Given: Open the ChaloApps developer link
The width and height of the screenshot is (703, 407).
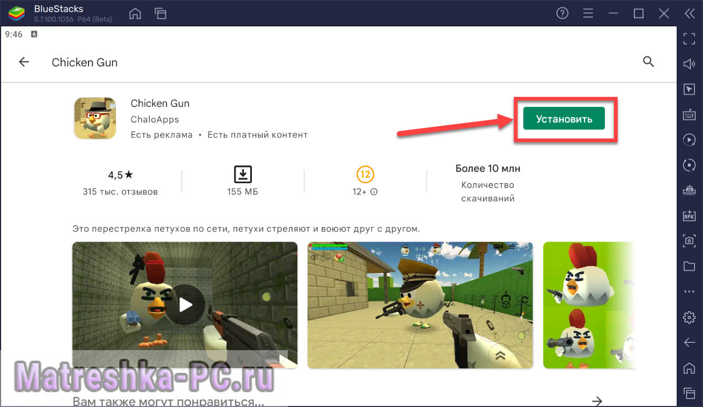Looking at the screenshot, I should point(155,120).
